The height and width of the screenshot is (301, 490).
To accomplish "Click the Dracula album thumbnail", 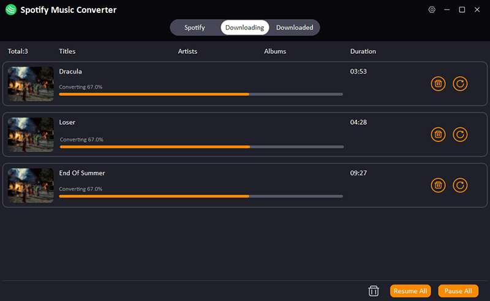I will [x=31, y=84].
